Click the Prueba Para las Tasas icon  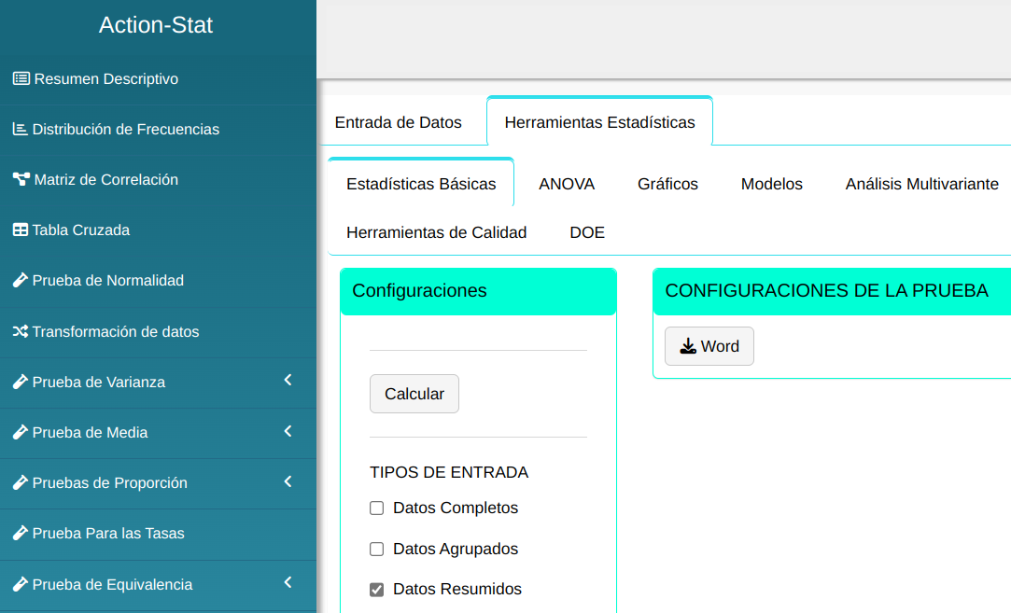click(x=20, y=534)
